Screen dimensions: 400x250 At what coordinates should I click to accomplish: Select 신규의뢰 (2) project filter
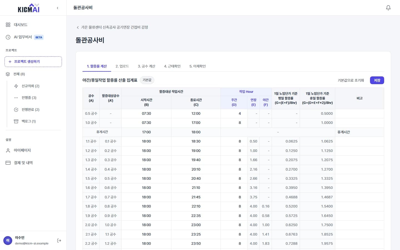click(x=31, y=86)
